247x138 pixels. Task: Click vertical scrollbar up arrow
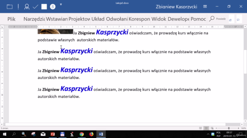245,27
